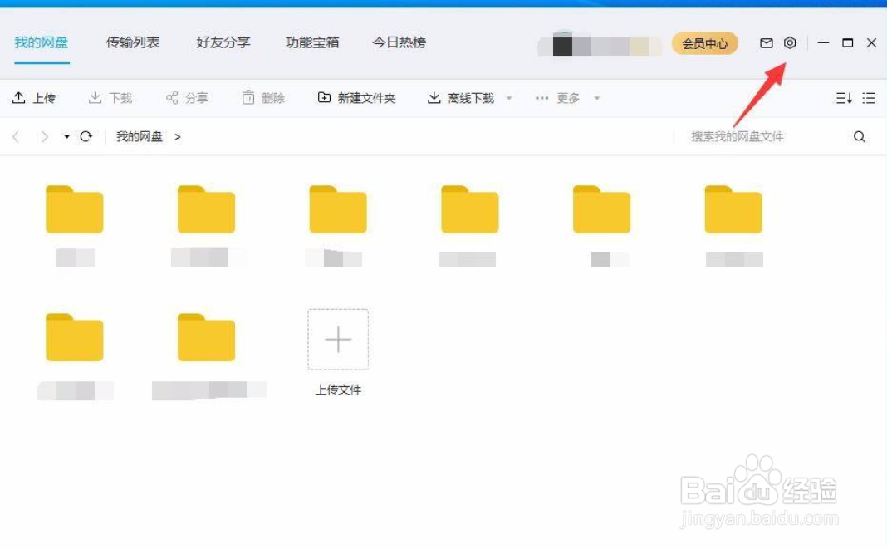Open the settings gear icon
The height and width of the screenshot is (549, 887).
point(789,42)
